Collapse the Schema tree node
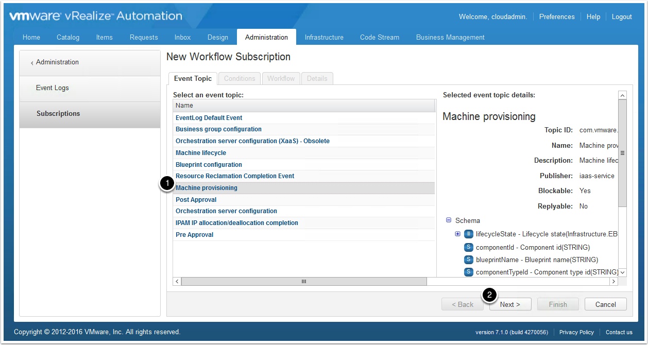This screenshot has width=648, height=345. pos(448,220)
